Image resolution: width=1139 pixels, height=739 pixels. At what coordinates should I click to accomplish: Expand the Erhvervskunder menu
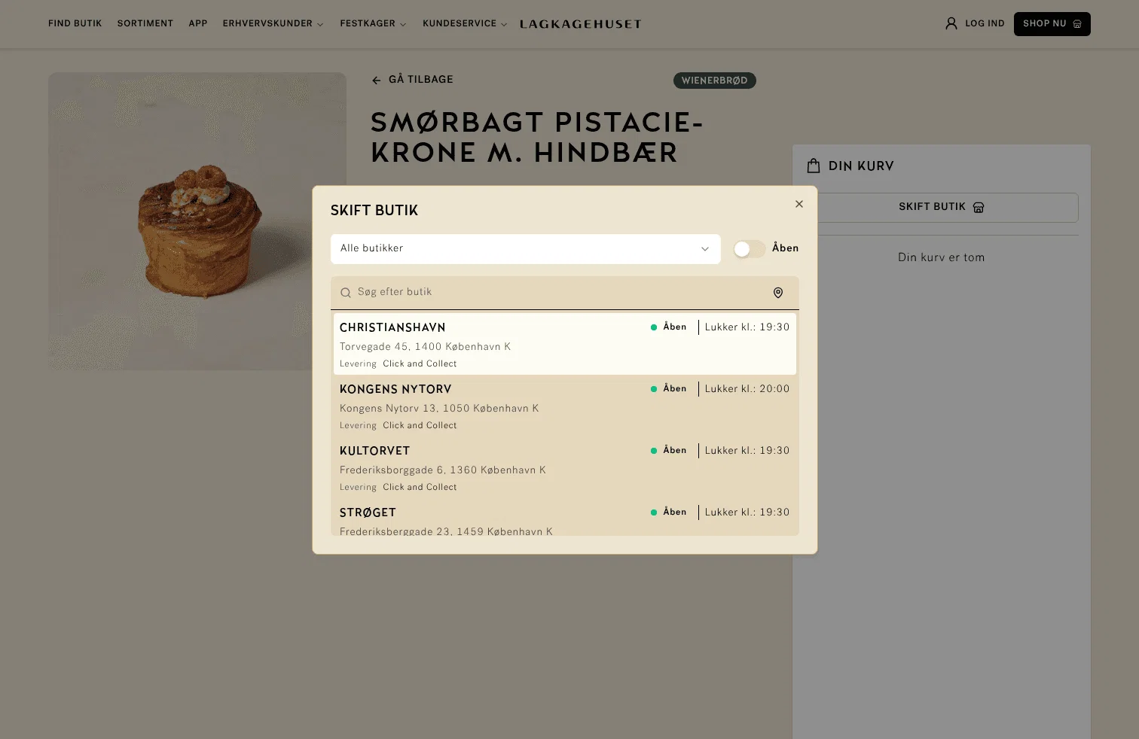tap(273, 24)
